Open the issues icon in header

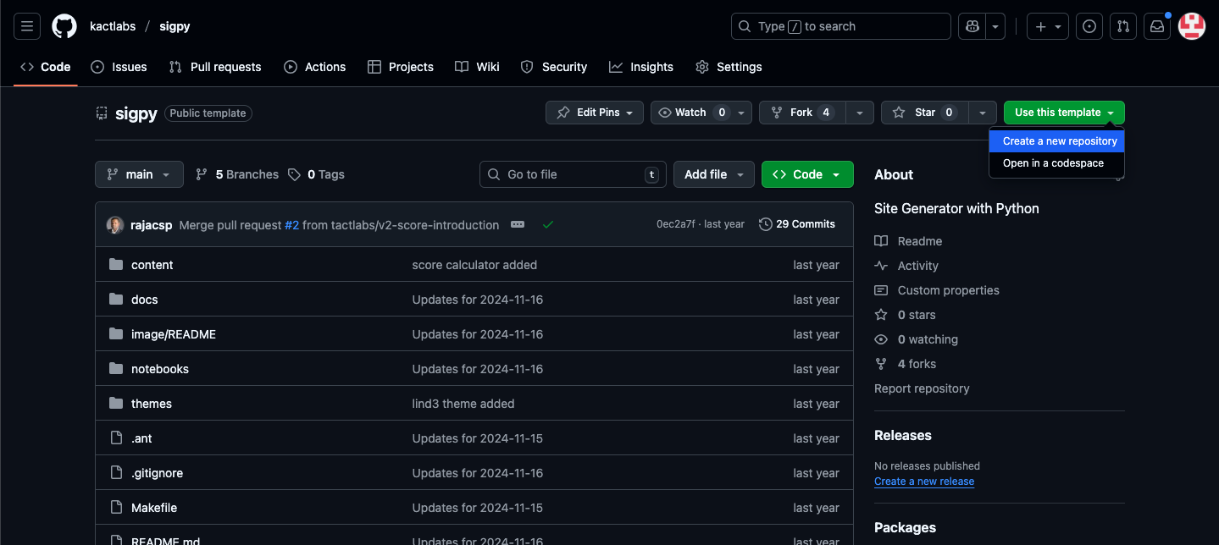click(x=1089, y=26)
